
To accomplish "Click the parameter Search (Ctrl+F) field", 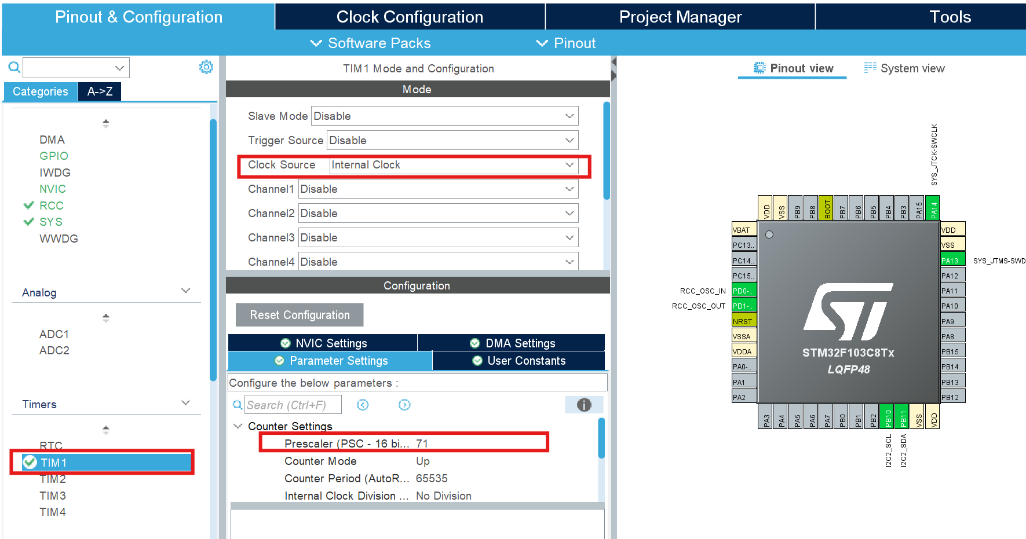I will (293, 405).
